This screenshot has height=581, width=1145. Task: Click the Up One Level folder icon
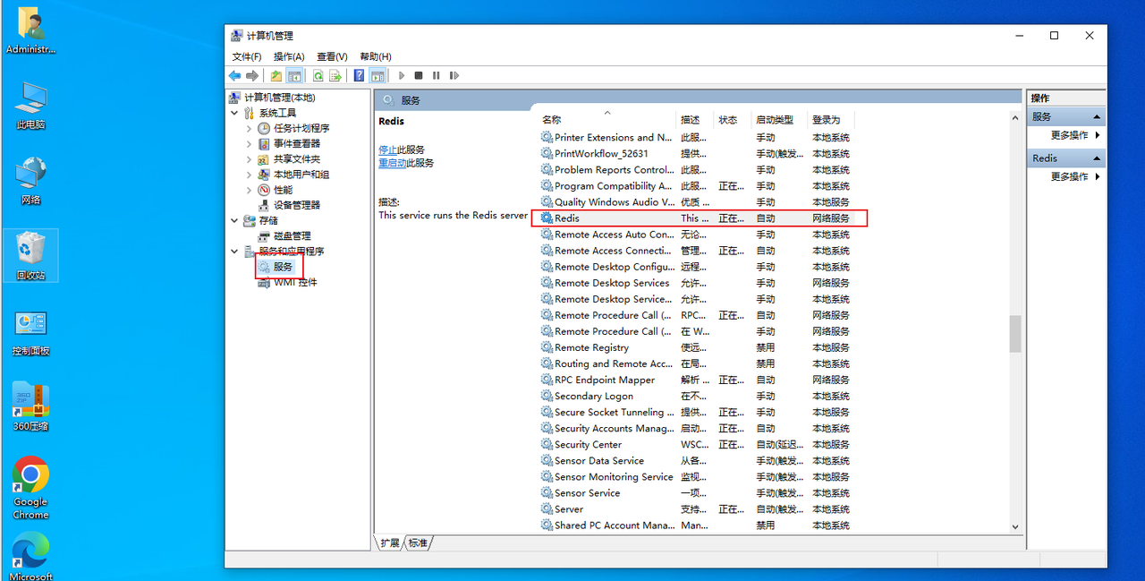tap(276, 76)
